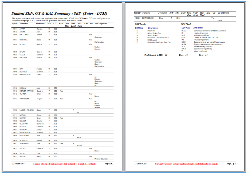Select the surname APATA
248x174 pixels.
tap(22, 29)
